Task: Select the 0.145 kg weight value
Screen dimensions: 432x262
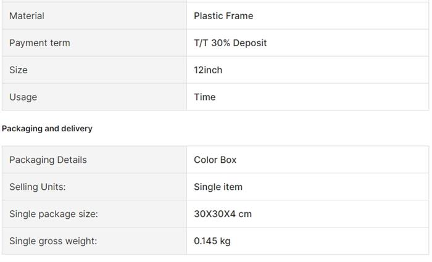Action: tap(212, 241)
